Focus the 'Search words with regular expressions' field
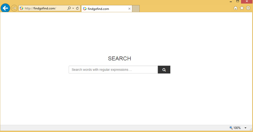Viewport: 253px width, 132px height. [113, 70]
